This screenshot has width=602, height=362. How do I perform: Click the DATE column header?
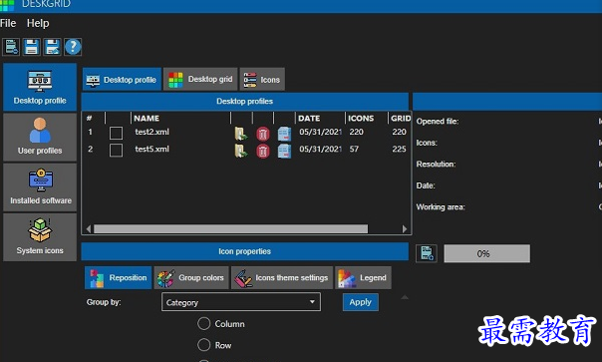point(309,119)
